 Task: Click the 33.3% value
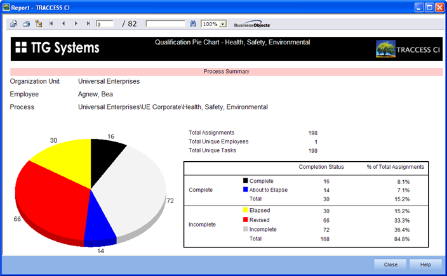coord(402,220)
